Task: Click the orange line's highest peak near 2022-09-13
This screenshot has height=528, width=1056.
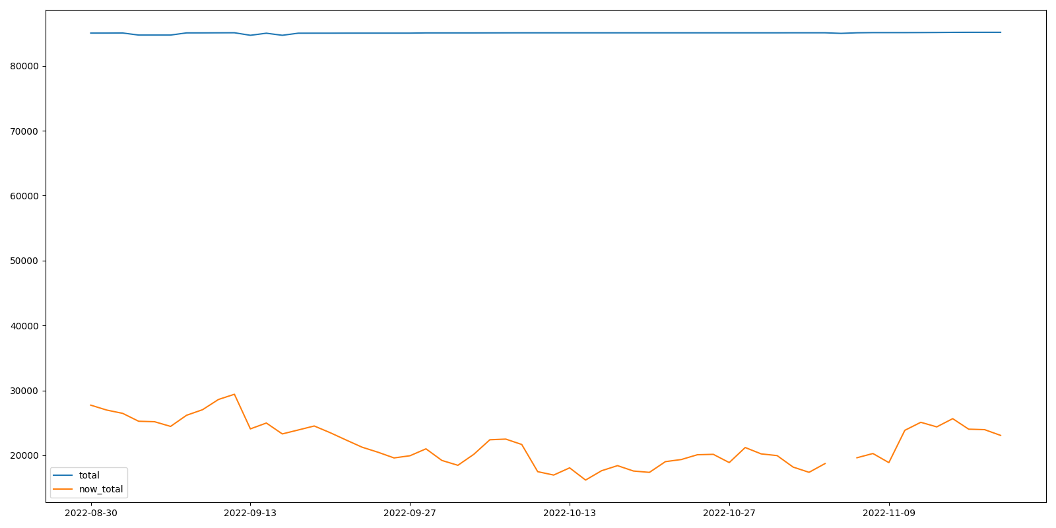Action: coord(234,394)
